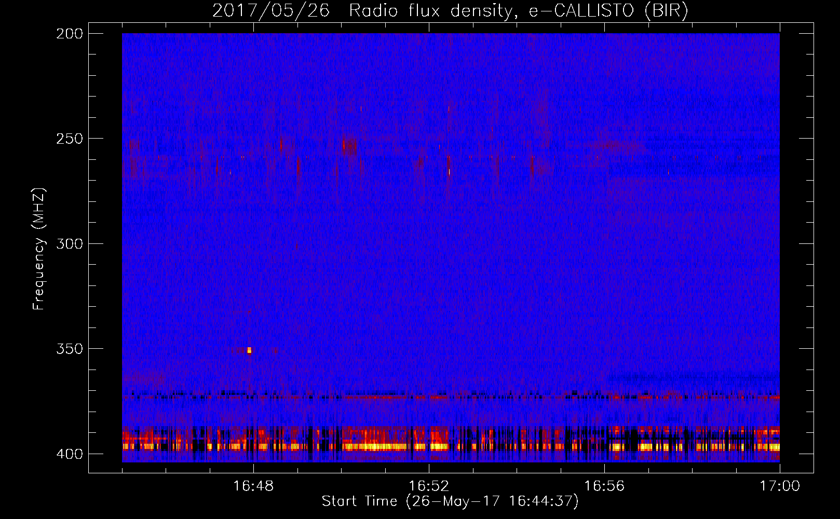This screenshot has height=519, width=840.
Task: Click the 'Start Time (26-May-17 16:44:37)' label
Action: [x=450, y=501]
